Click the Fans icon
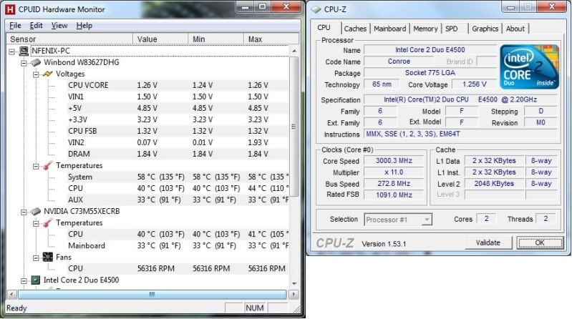The image size is (572, 319). [x=47, y=257]
